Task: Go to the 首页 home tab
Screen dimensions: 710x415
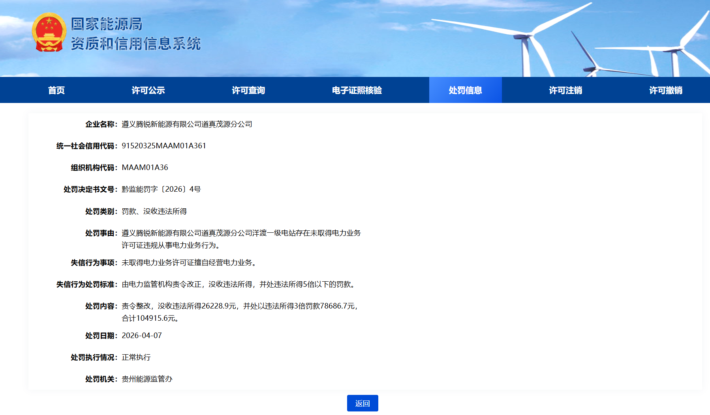Action: click(x=56, y=90)
